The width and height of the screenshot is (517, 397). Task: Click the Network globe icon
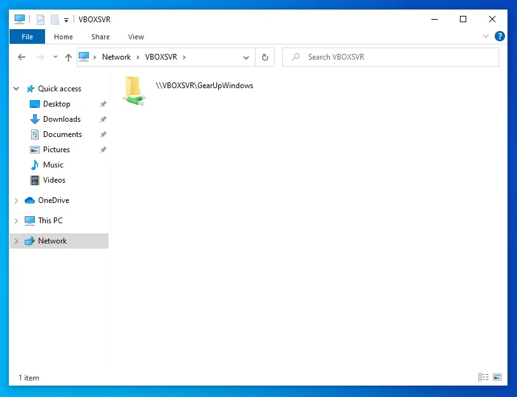(30, 241)
